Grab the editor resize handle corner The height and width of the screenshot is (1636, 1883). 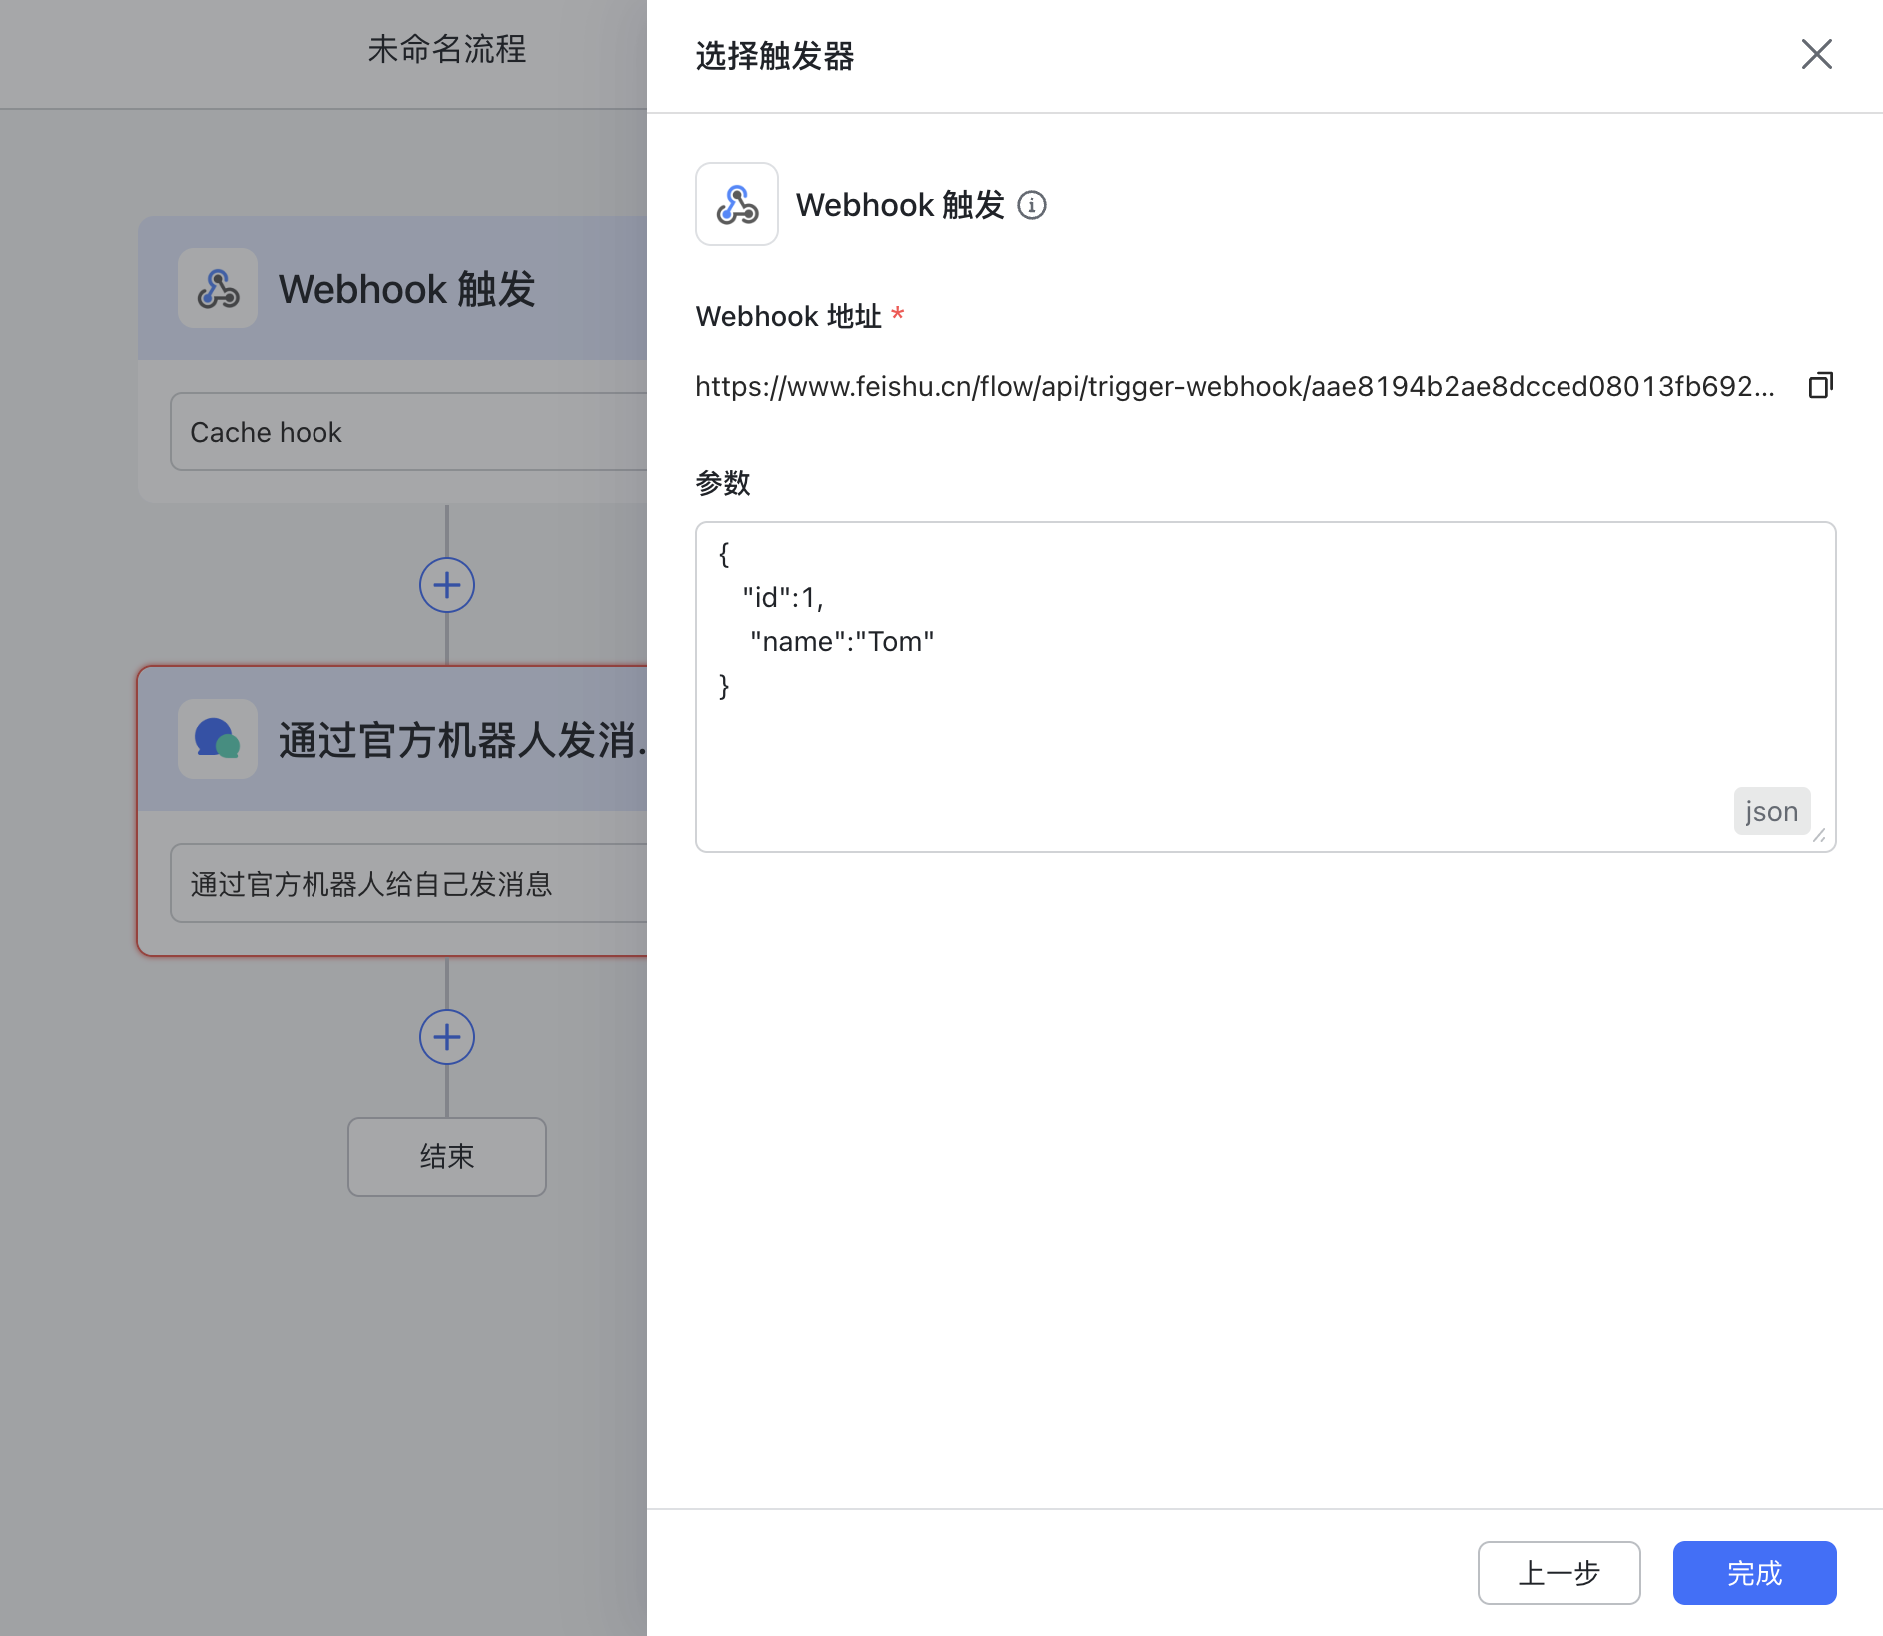[1819, 835]
